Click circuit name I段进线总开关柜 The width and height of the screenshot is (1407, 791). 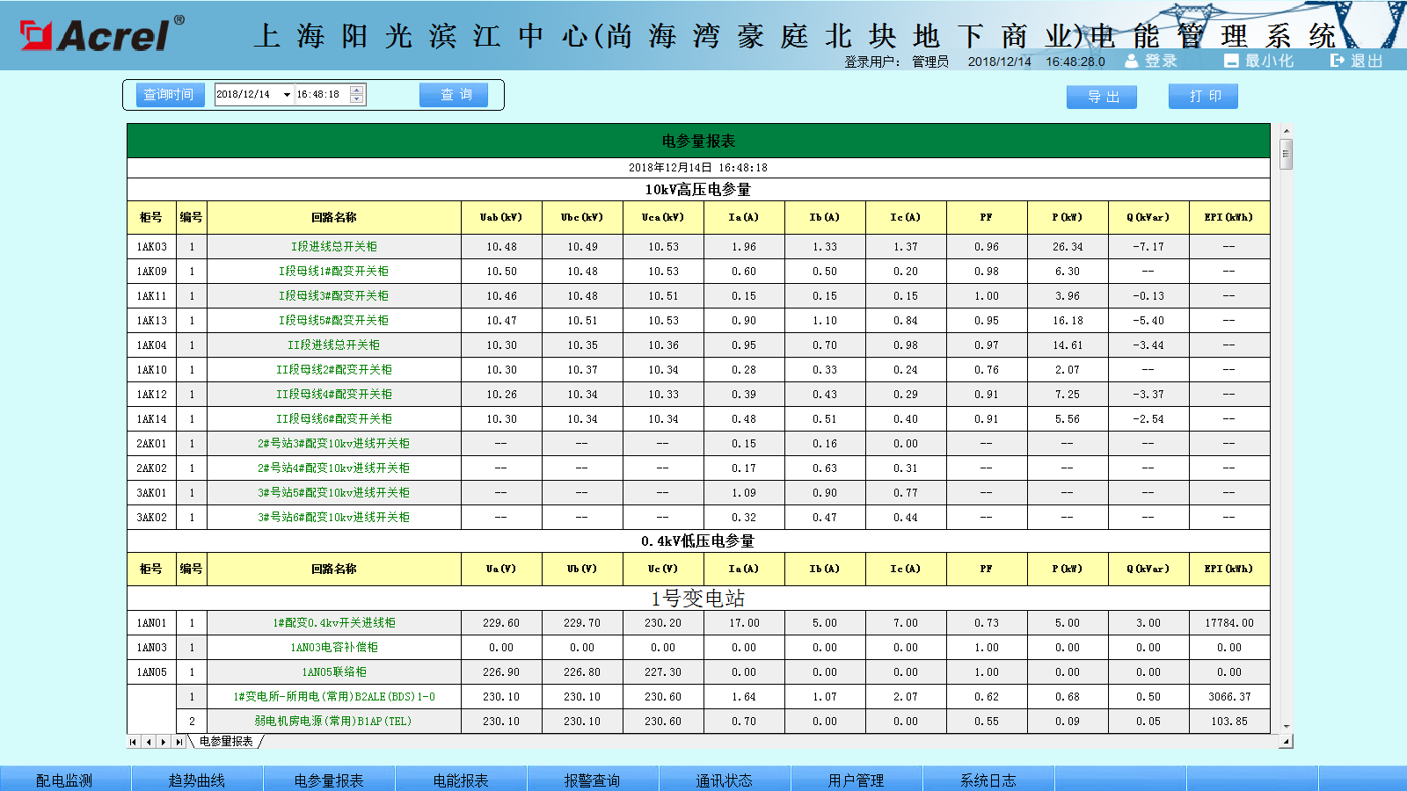pyautogui.click(x=334, y=247)
